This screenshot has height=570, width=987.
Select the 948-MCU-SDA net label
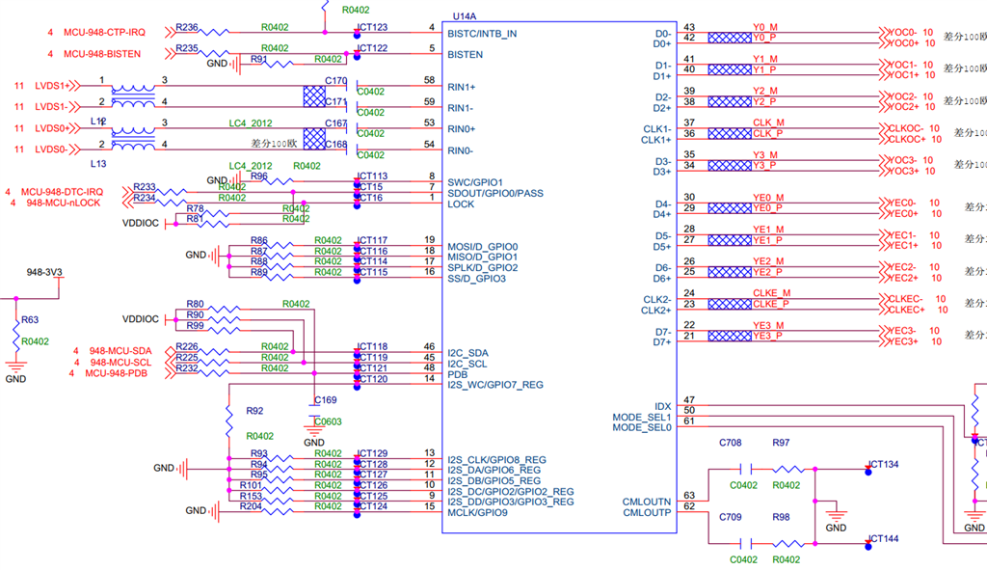pyautogui.click(x=120, y=351)
